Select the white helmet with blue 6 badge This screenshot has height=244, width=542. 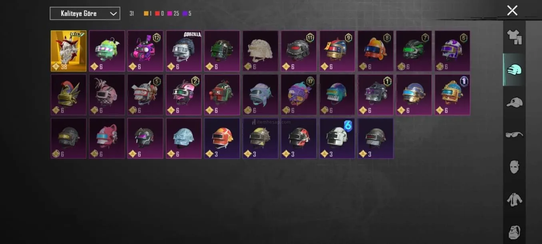tap(337, 138)
